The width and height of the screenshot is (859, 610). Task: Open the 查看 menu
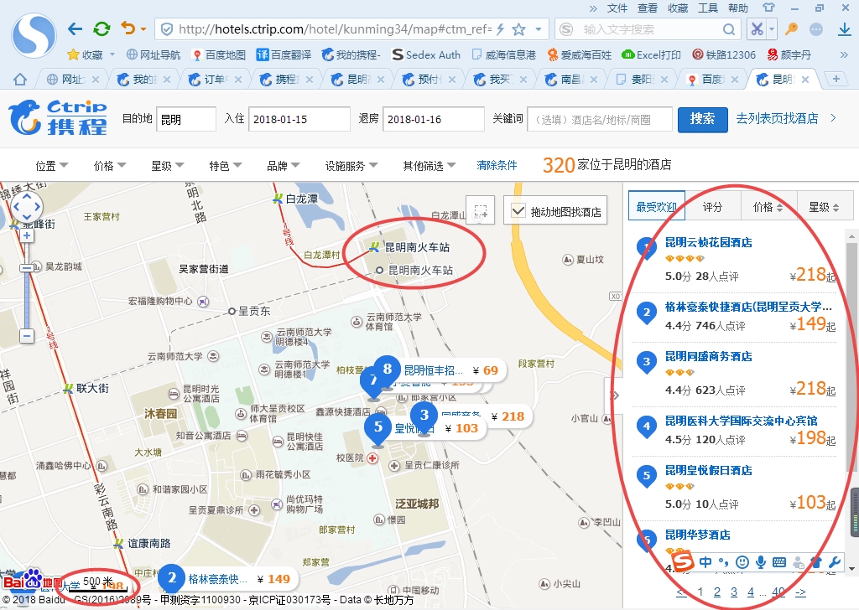[x=648, y=8]
